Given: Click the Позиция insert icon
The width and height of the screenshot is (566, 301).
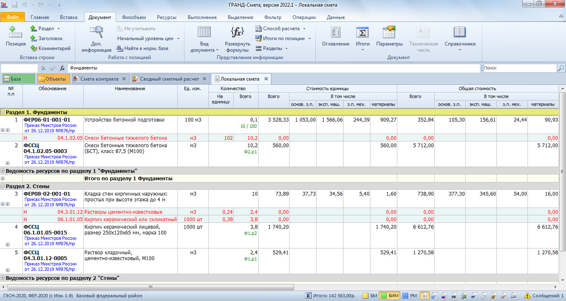Looking at the screenshot, I should pos(16,31).
